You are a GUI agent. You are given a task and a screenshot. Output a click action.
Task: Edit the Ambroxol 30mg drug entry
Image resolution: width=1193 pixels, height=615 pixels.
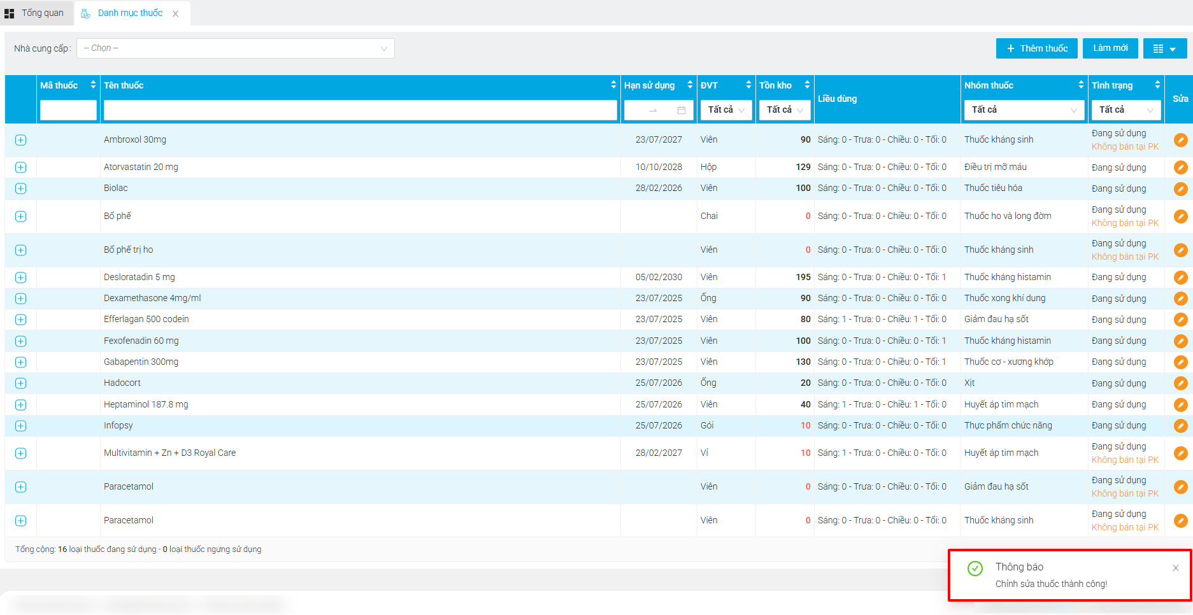(x=1180, y=140)
